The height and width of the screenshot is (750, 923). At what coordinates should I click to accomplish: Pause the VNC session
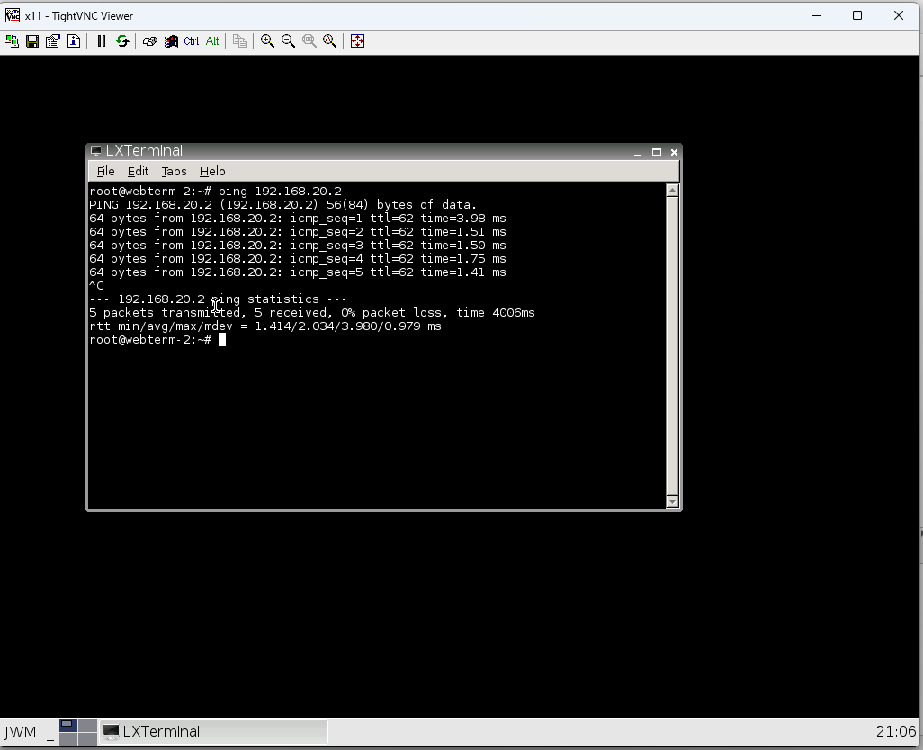pyautogui.click(x=102, y=41)
